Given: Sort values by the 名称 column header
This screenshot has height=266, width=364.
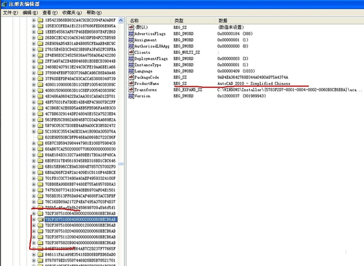Looking at the screenshot, I should click(149, 21).
